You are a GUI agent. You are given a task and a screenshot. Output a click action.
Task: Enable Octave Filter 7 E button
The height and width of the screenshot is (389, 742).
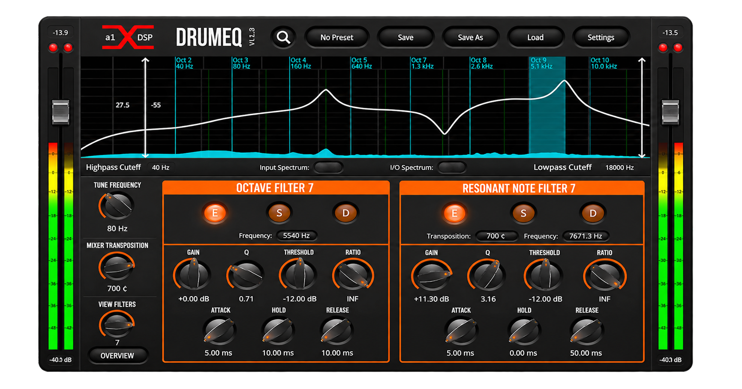point(215,213)
